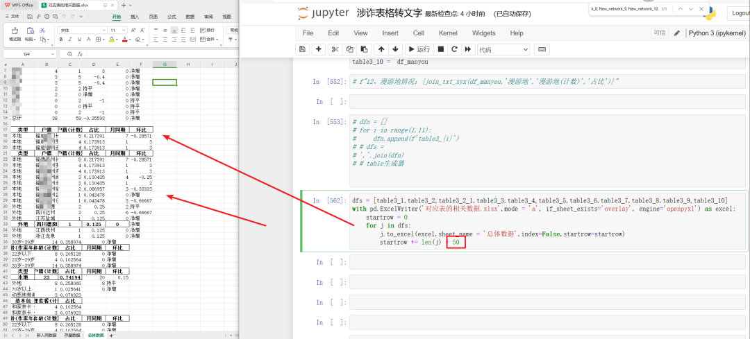
Task: Switch to the 数据 ribbon tab
Action: pyautogui.click(x=190, y=16)
